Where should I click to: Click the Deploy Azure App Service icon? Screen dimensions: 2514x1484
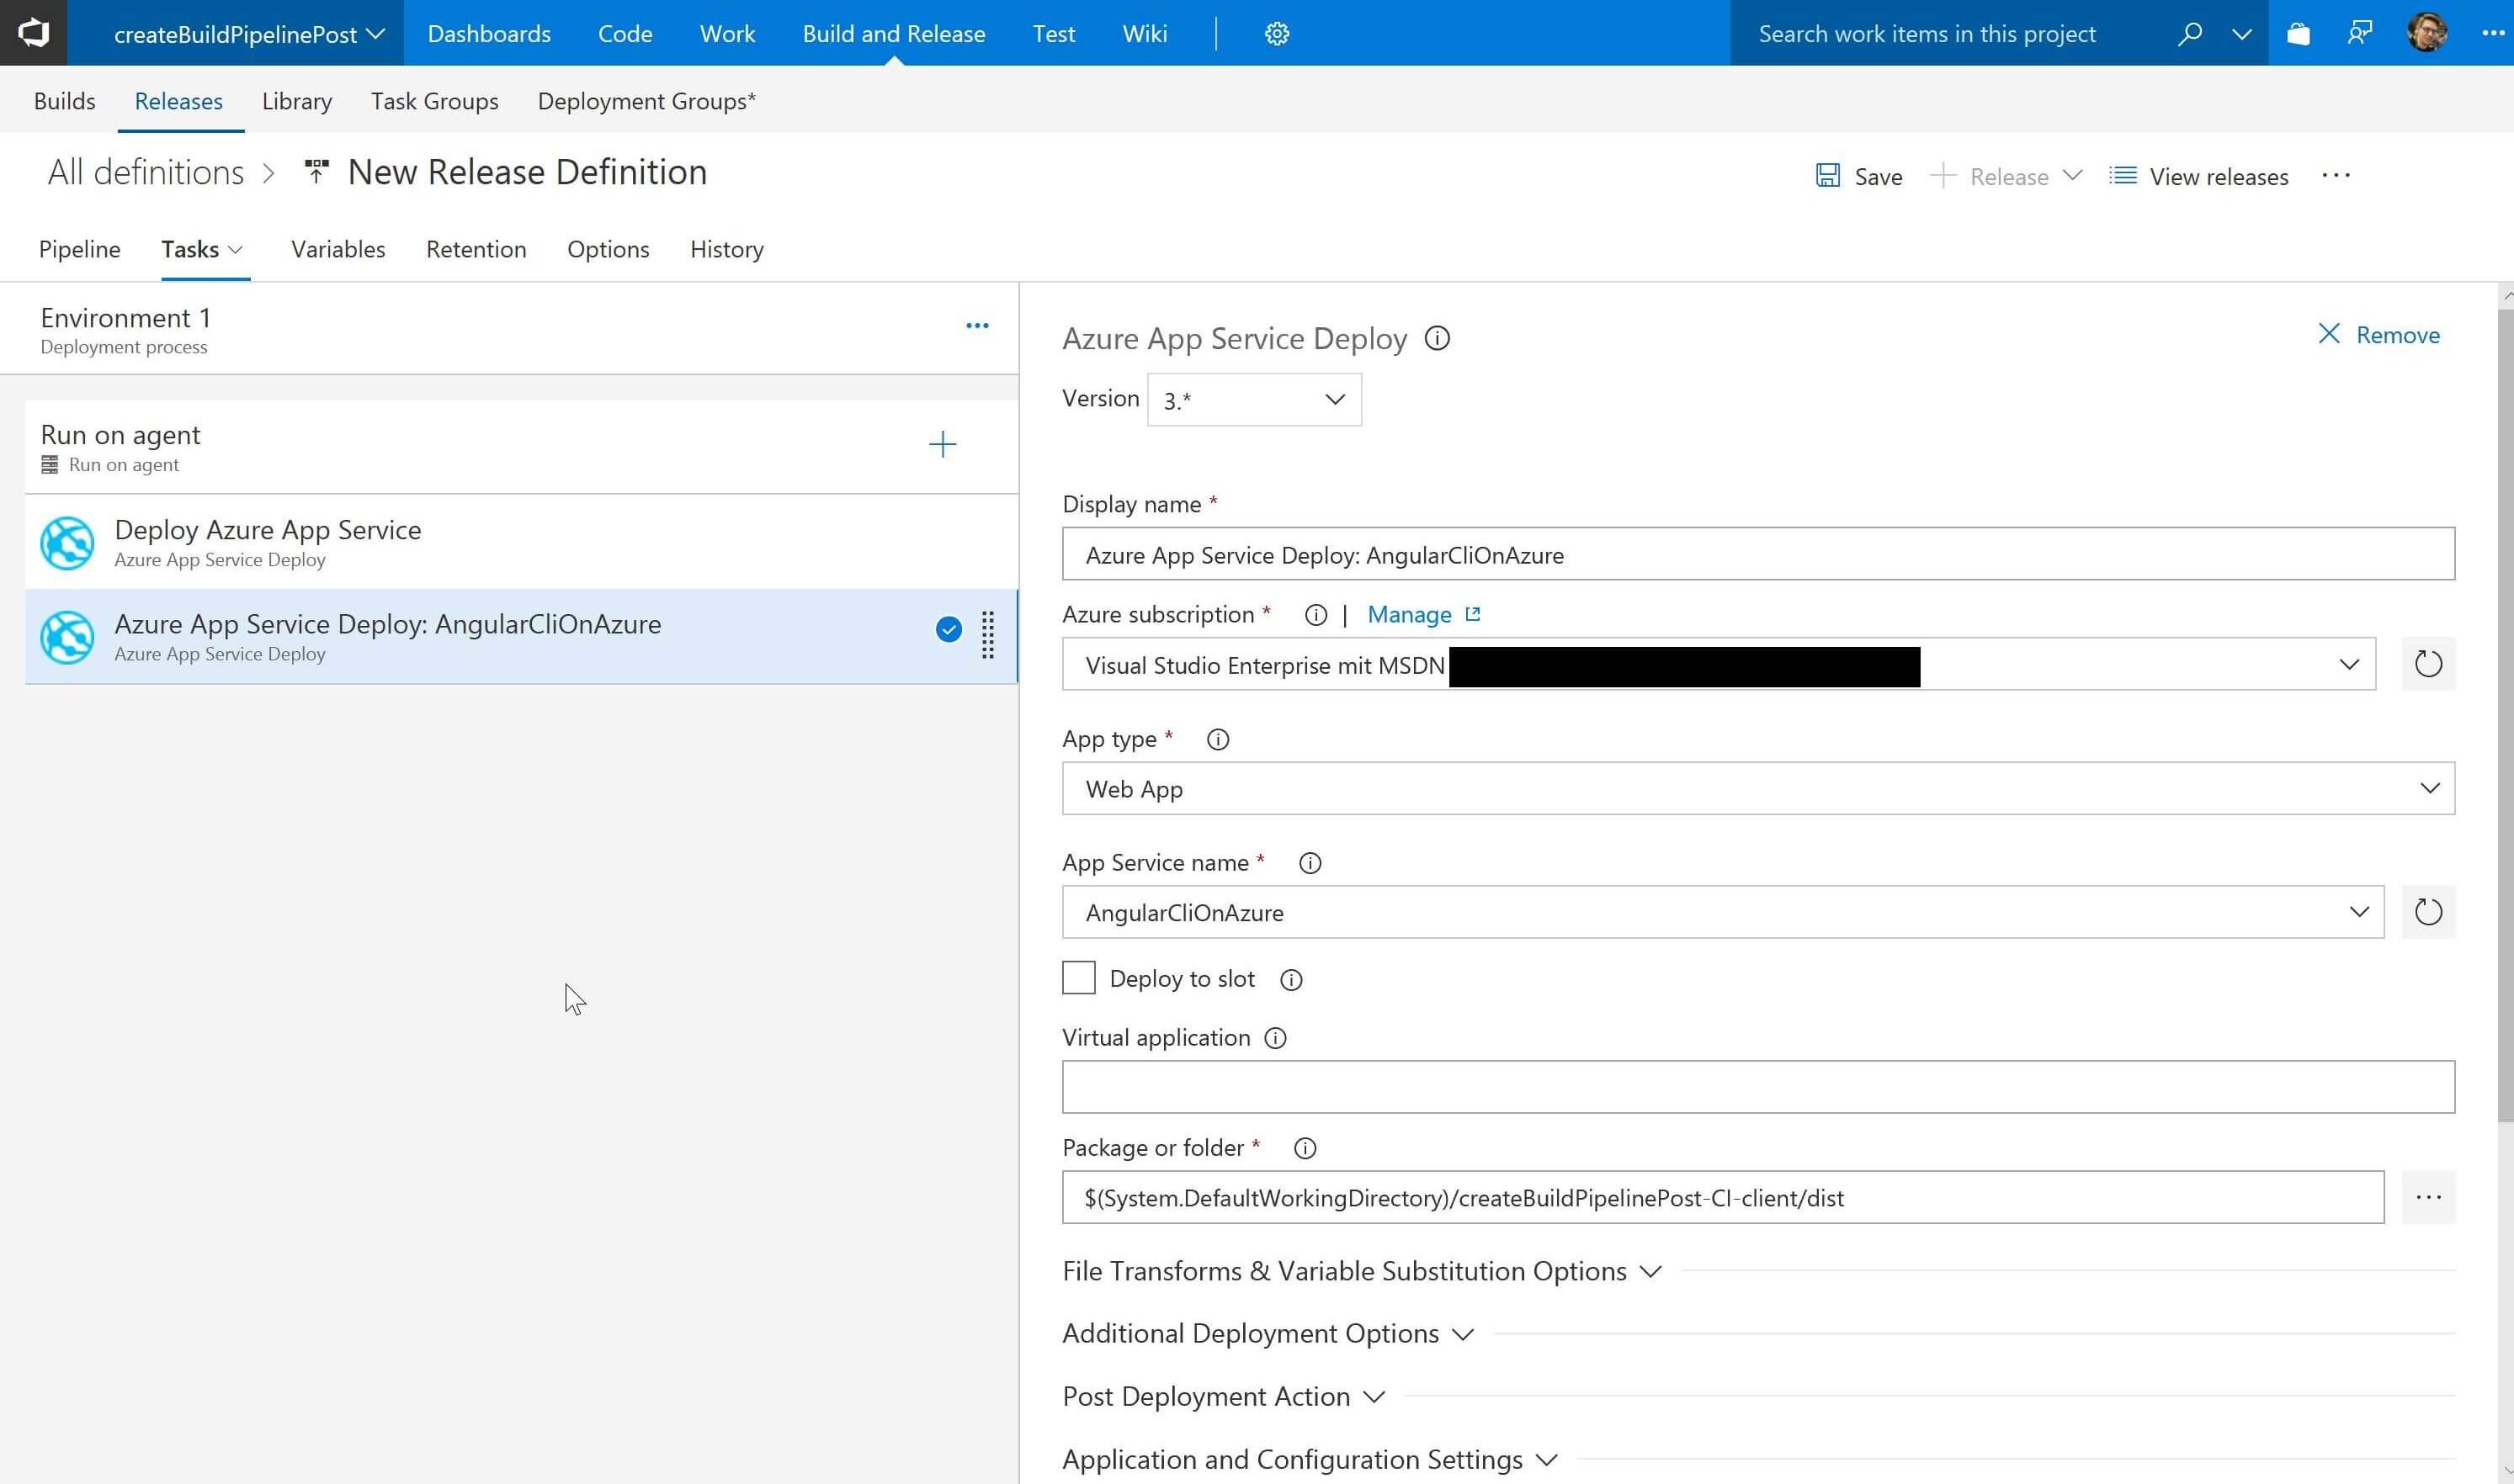coord(66,543)
